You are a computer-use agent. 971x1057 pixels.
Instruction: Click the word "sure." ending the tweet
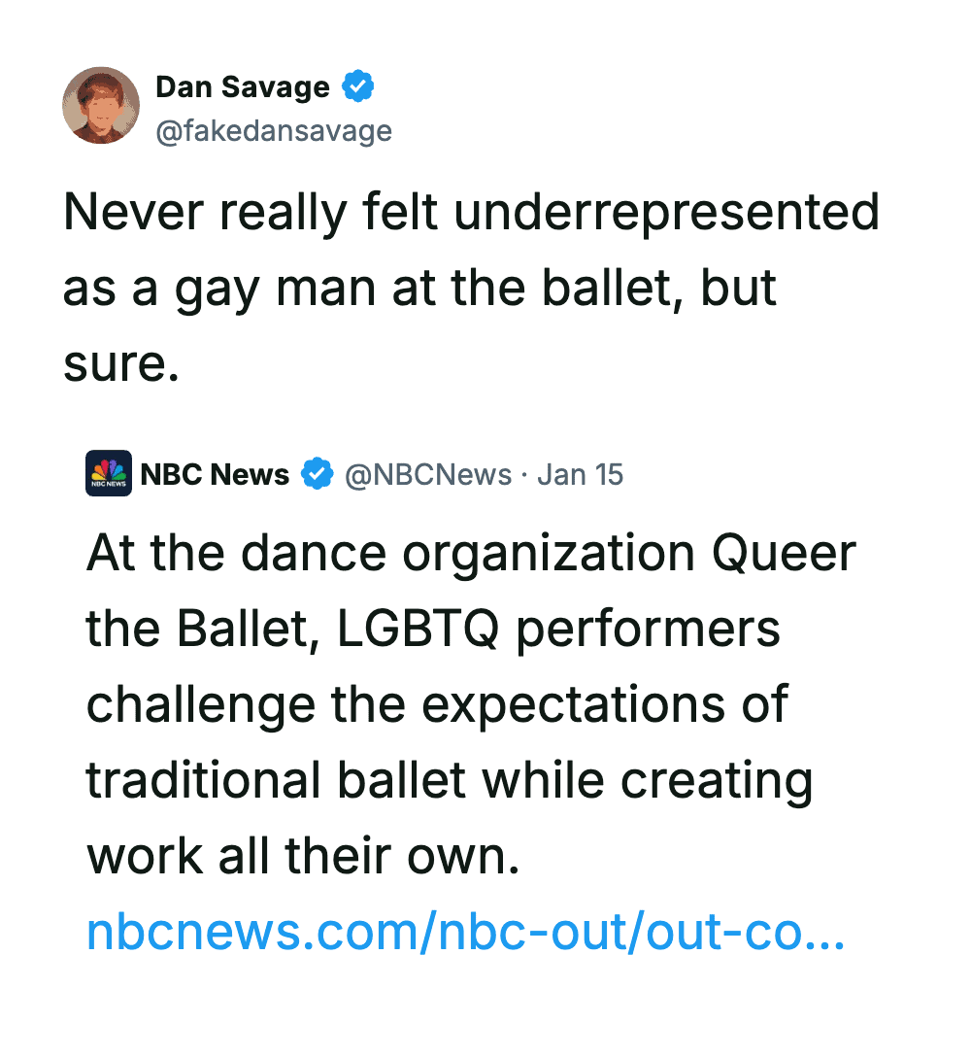[121, 363]
